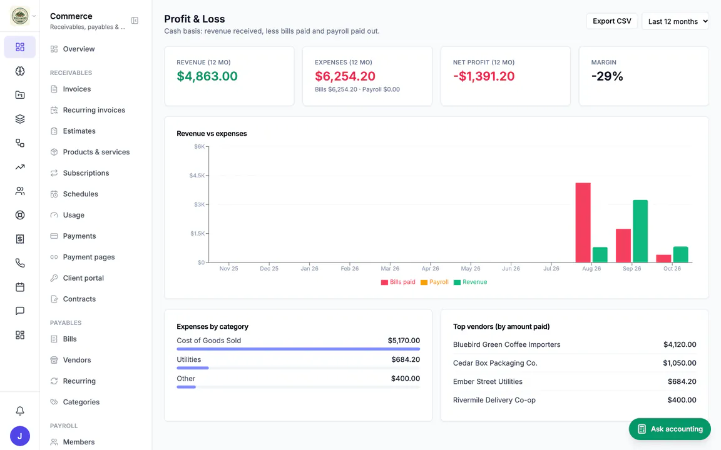Image resolution: width=721 pixels, height=450 pixels.
Task: Click the Products & services box icon
Action: [x=54, y=152]
